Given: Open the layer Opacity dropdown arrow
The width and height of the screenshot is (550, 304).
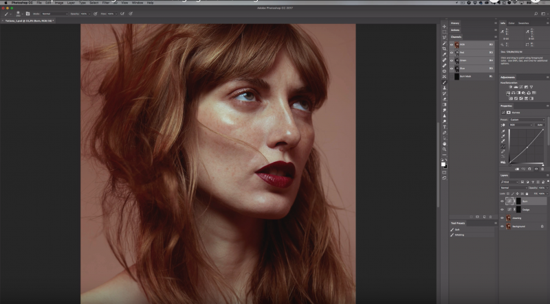Looking at the screenshot, I should pyautogui.click(x=546, y=188).
